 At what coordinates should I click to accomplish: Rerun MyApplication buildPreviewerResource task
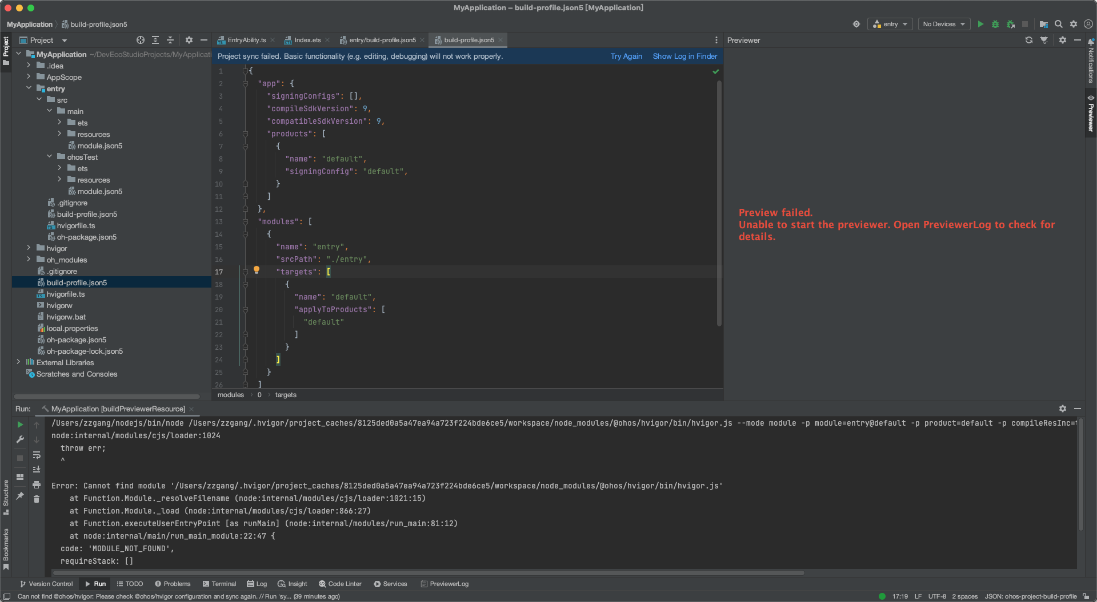click(x=20, y=425)
